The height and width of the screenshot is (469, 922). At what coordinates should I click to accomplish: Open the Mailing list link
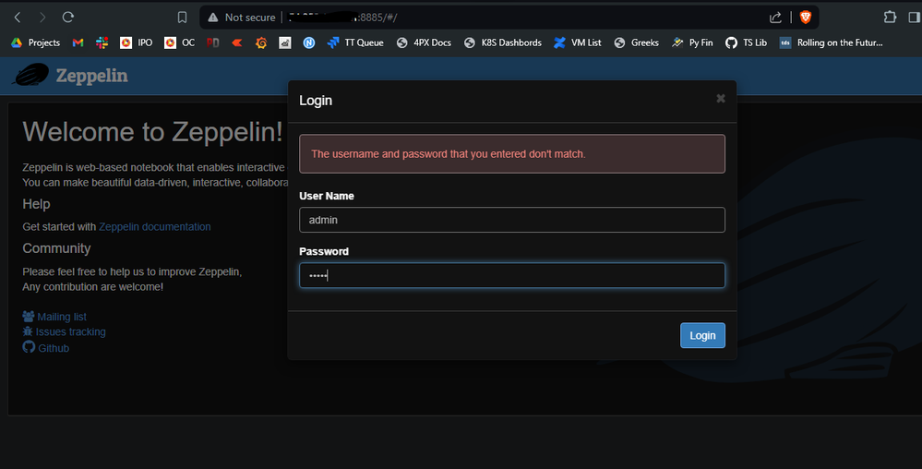(x=62, y=317)
